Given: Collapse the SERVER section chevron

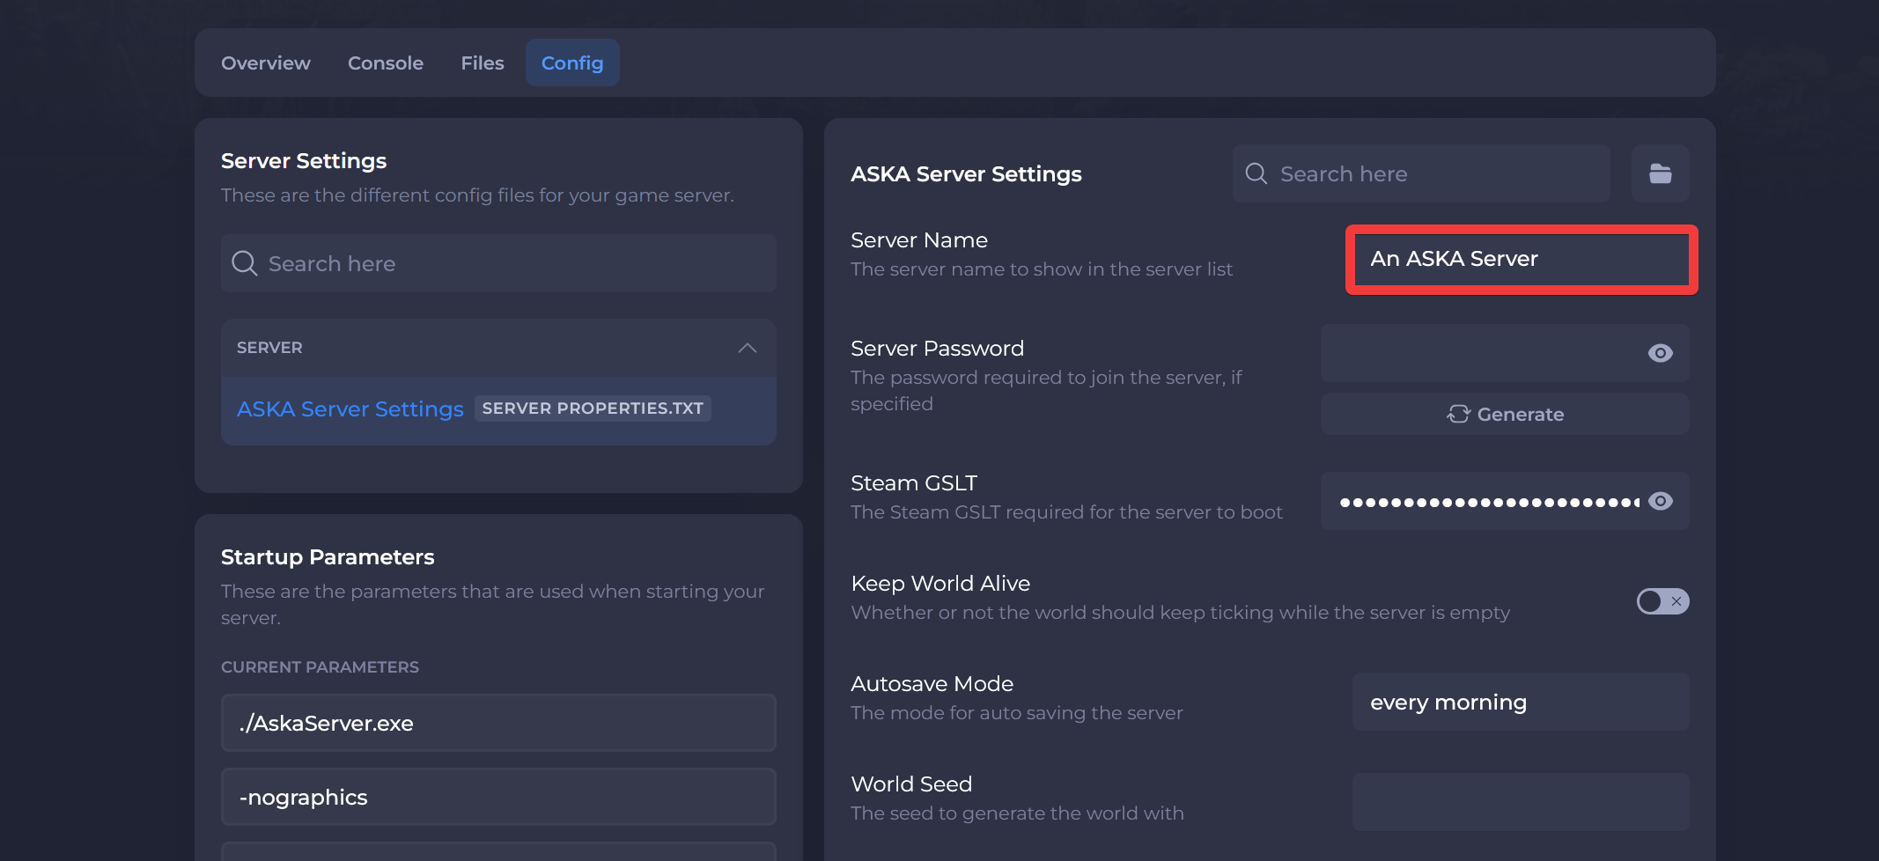Looking at the screenshot, I should coord(747,348).
